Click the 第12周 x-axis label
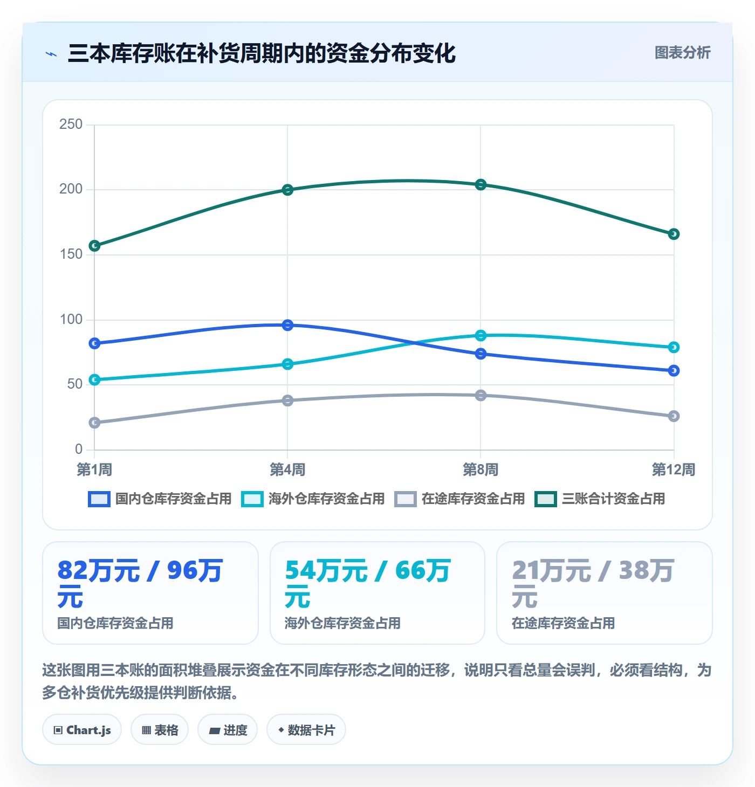This screenshot has height=787, width=755. click(x=674, y=470)
